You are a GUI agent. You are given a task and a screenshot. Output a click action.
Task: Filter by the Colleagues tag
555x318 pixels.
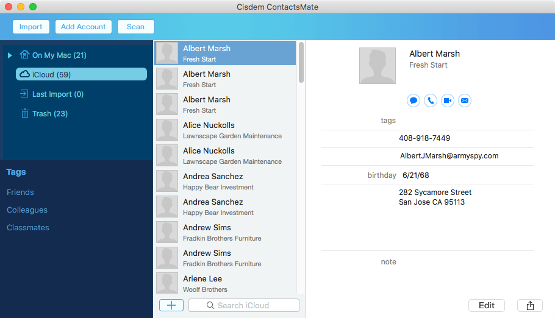pyautogui.click(x=27, y=210)
